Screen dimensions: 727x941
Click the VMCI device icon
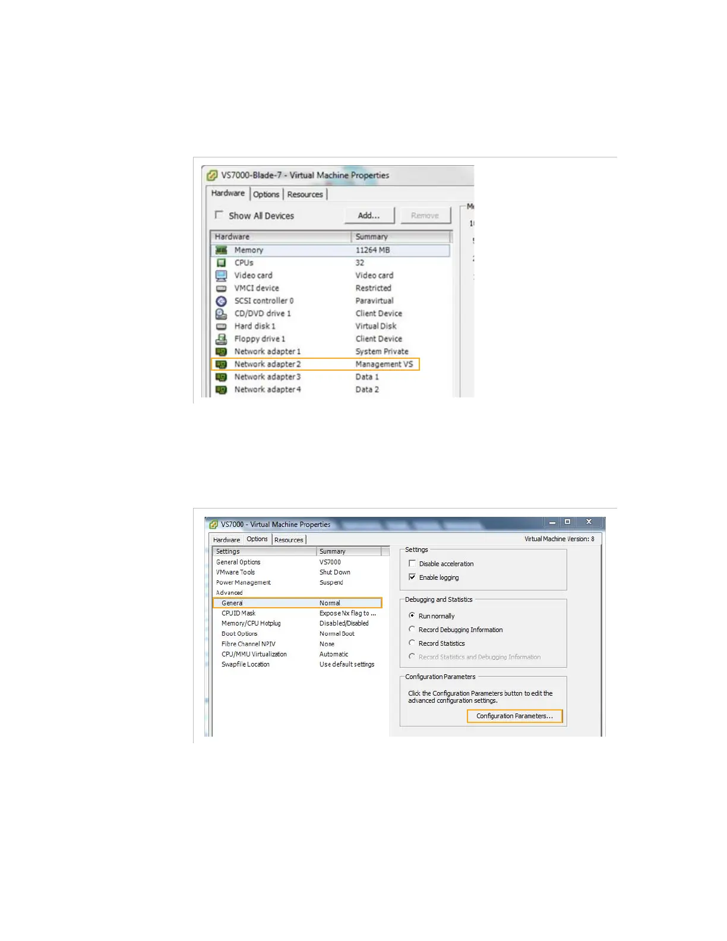pos(221,288)
